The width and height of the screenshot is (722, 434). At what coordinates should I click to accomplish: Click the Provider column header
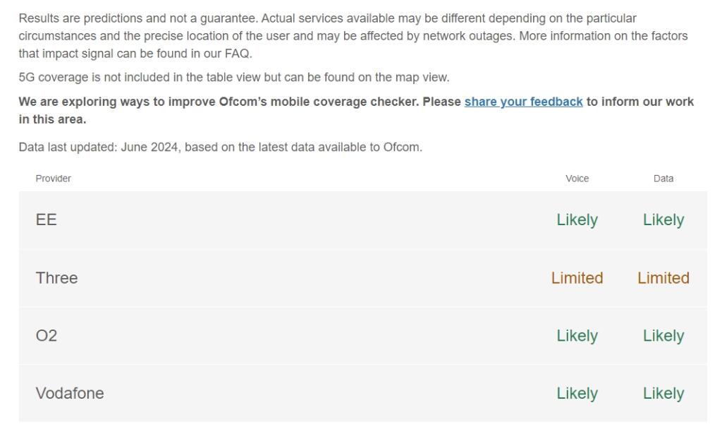click(54, 179)
